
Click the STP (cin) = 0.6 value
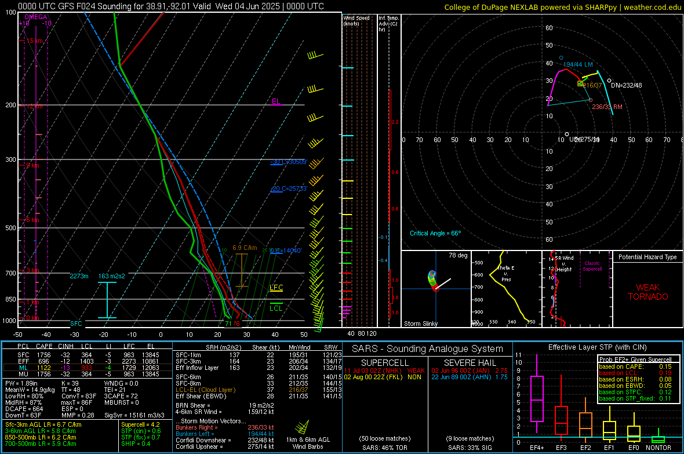[141, 431]
